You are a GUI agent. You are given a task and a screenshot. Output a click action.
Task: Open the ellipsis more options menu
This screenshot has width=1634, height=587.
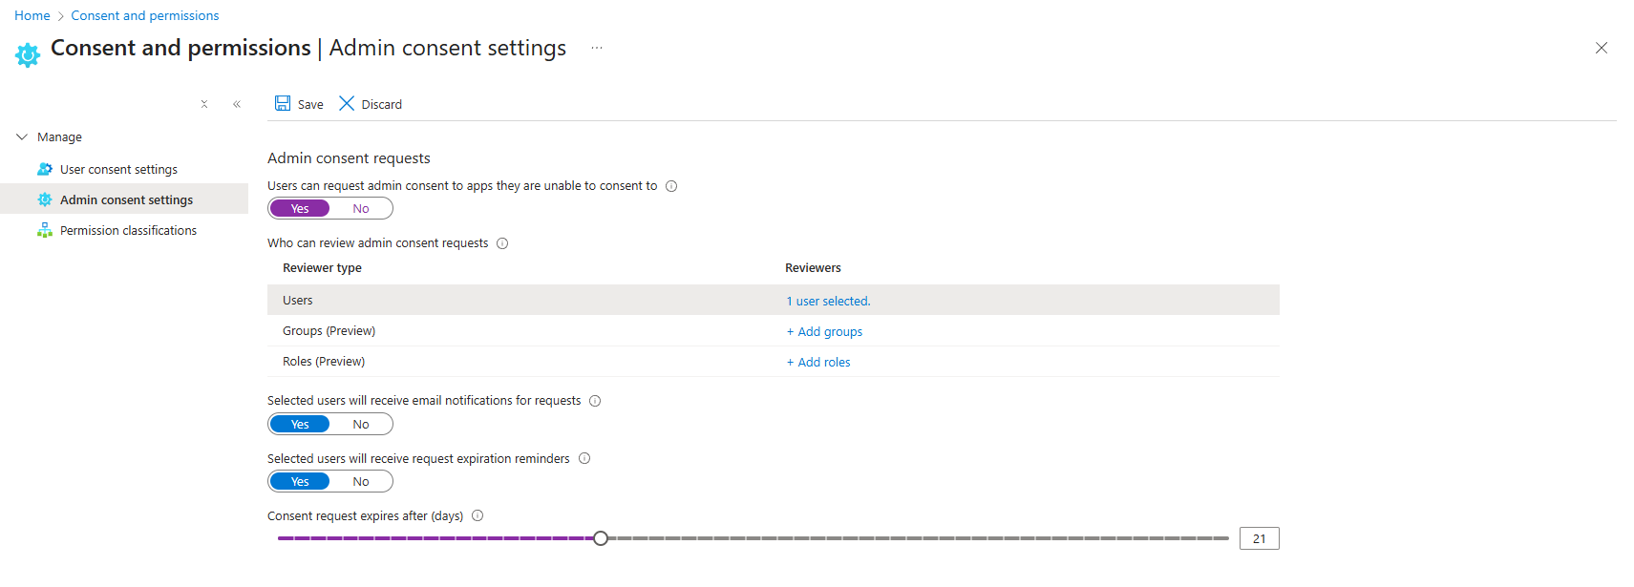point(597,48)
